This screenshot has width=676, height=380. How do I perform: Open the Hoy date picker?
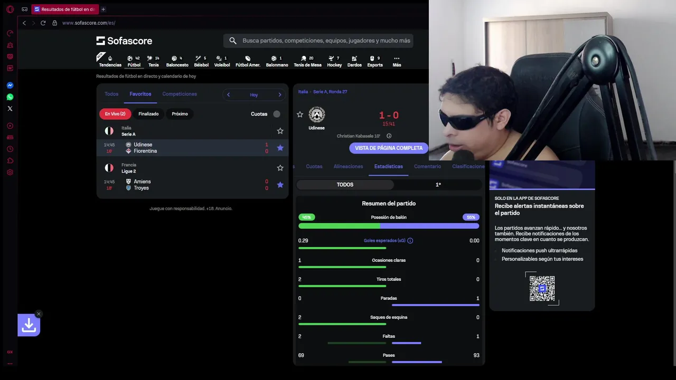254,95
